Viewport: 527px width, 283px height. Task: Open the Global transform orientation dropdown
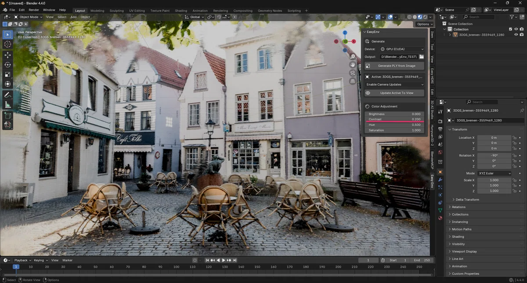click(x=195, y=17)
